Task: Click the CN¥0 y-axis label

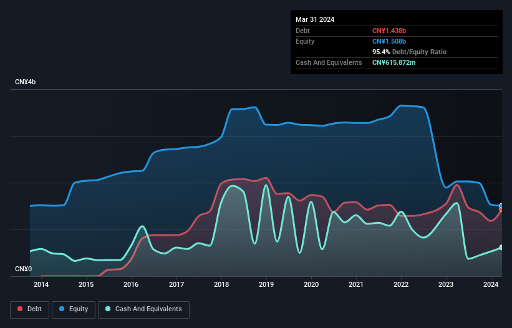Action: pyautogui.click(x=24, y=269)
